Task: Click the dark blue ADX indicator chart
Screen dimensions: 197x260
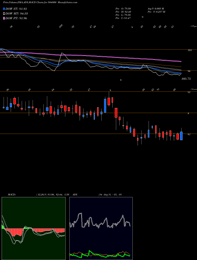Action: [101, 228]
